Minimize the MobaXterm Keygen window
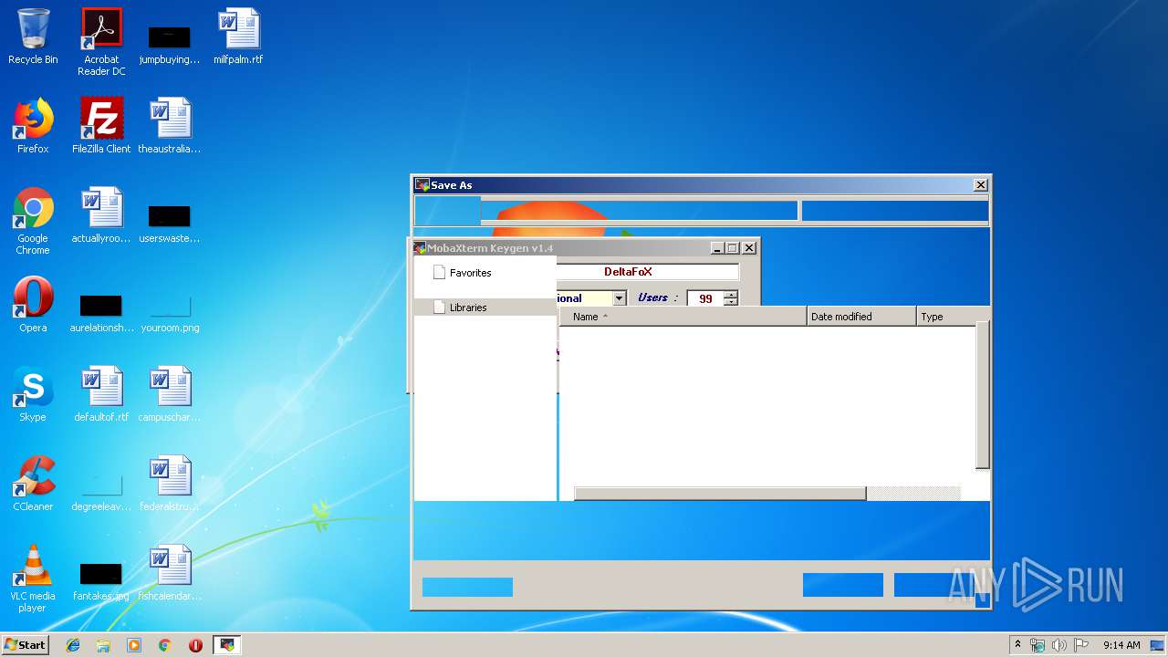 point(716,248)
